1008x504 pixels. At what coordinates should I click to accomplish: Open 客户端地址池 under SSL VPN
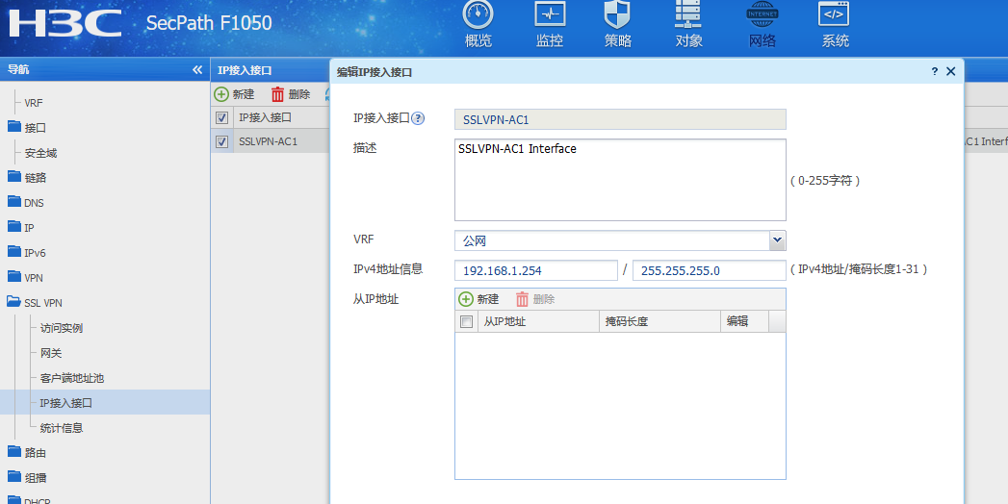[72, 378]
